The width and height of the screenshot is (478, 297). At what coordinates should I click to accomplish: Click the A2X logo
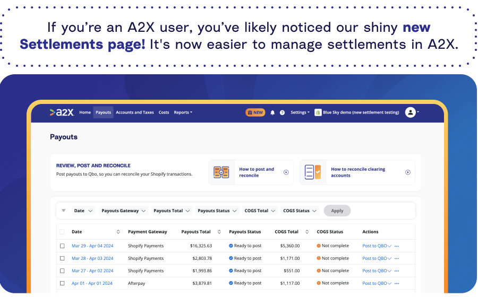click(x=62, y=112)
